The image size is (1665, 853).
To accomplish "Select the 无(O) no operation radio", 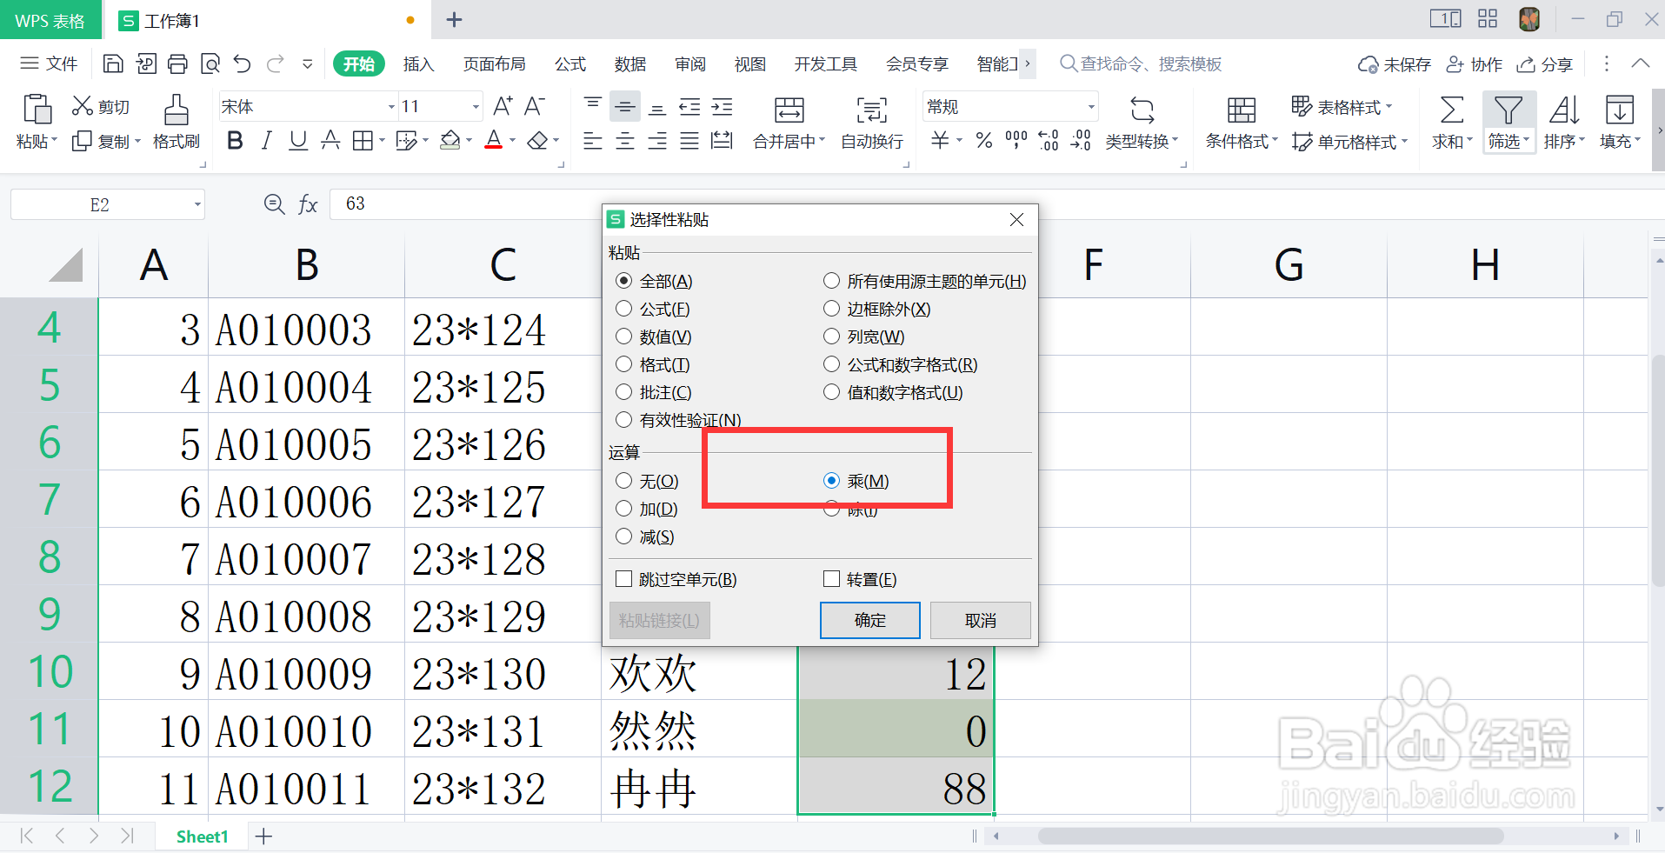I will [x=623, y=481].
